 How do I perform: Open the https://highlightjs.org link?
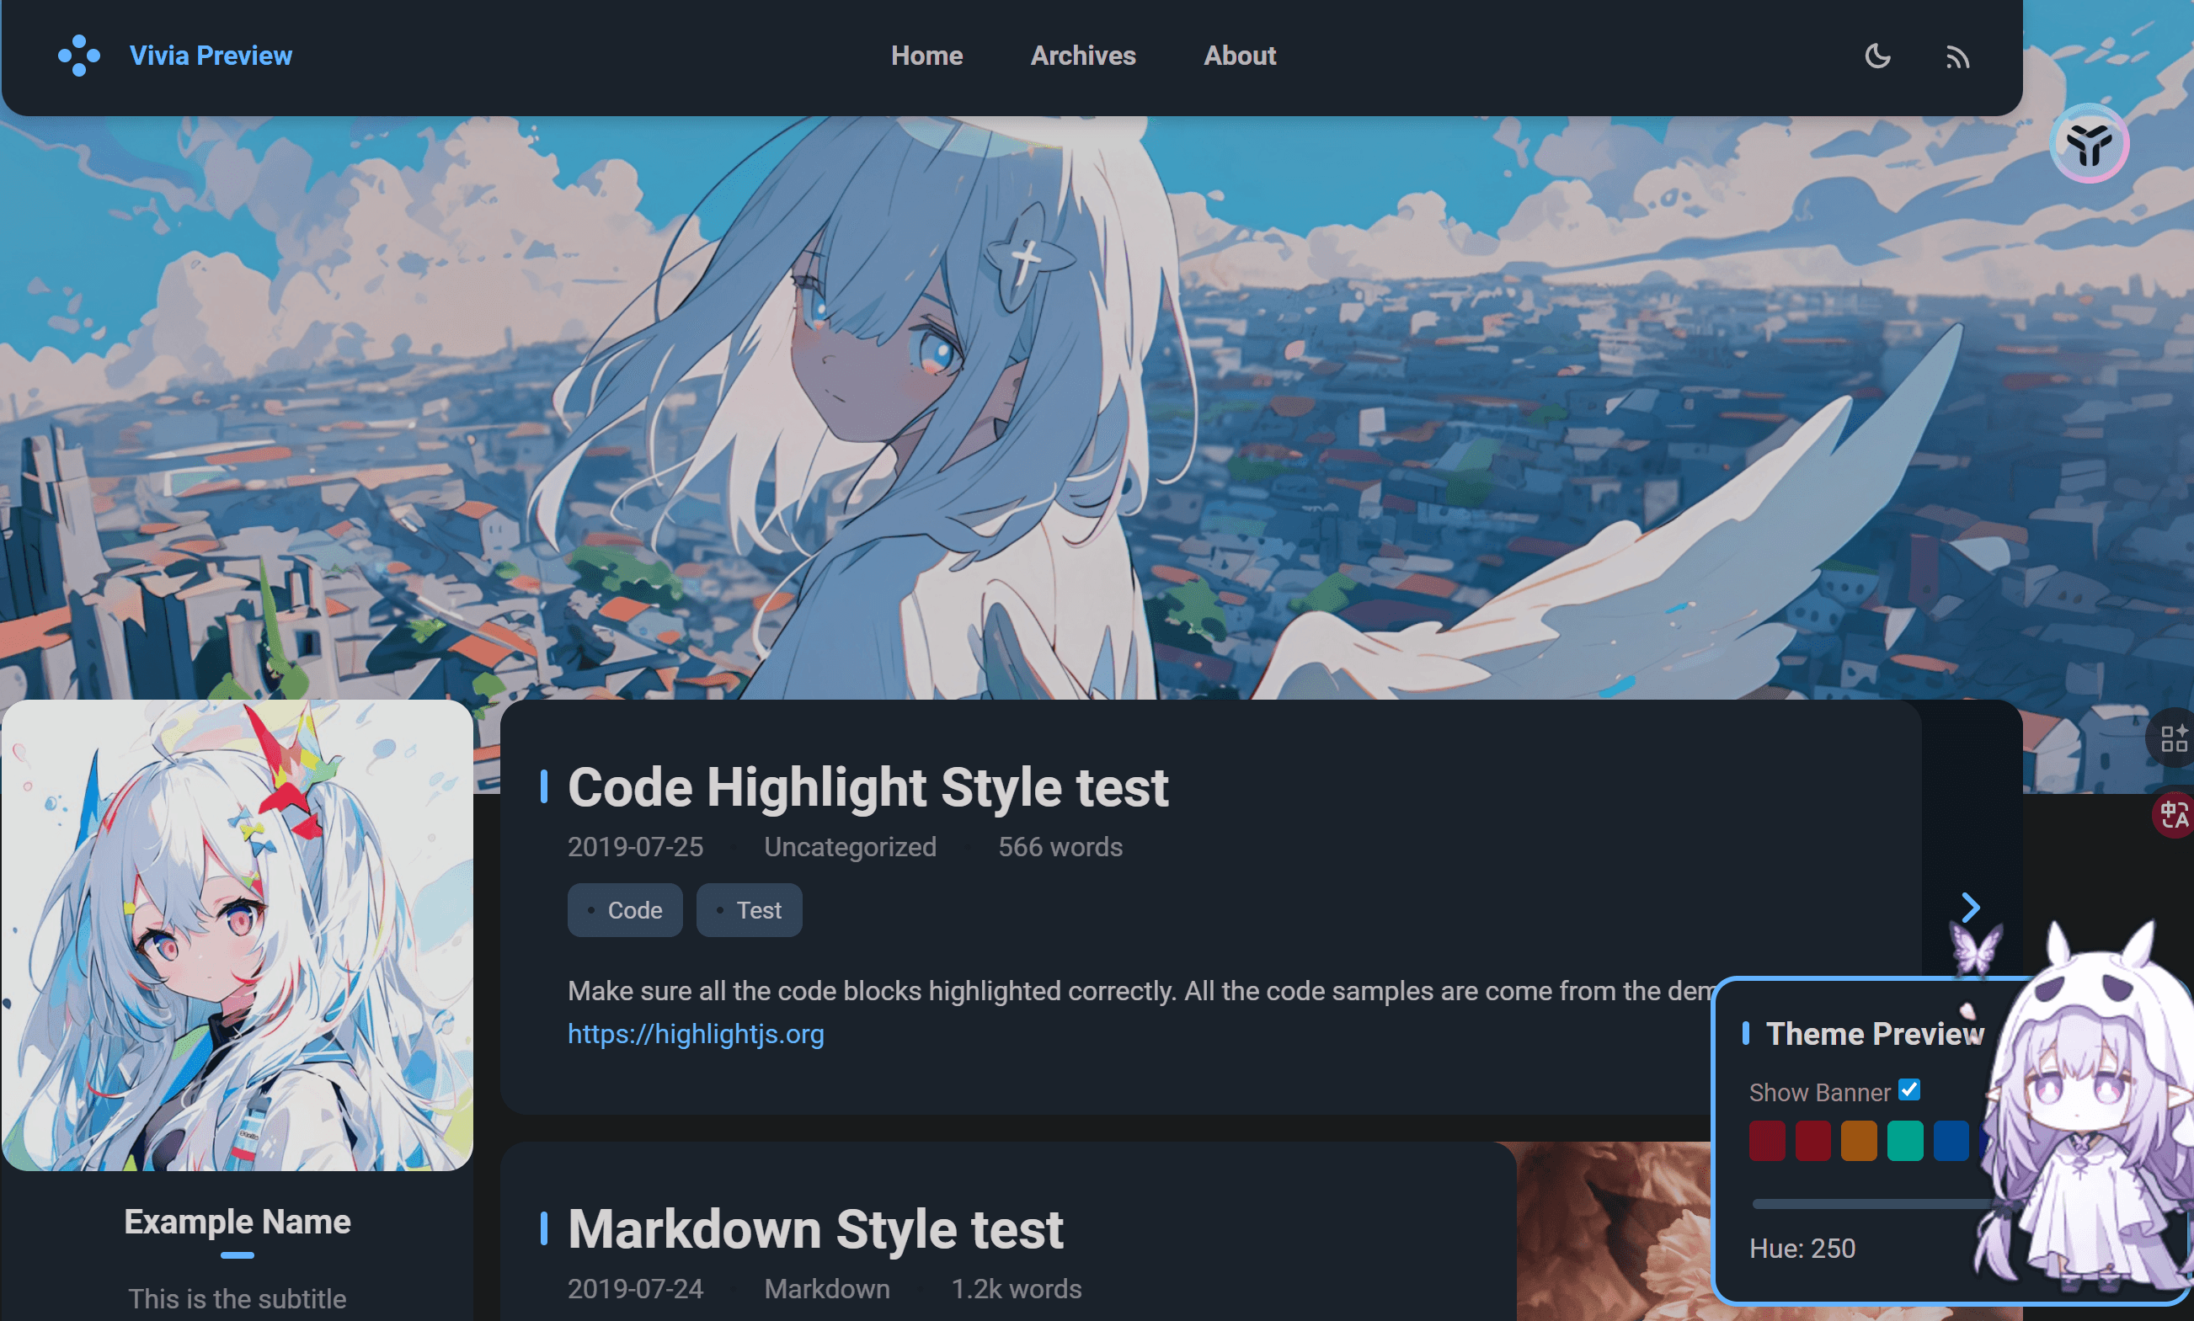(x=696, y=1035)
